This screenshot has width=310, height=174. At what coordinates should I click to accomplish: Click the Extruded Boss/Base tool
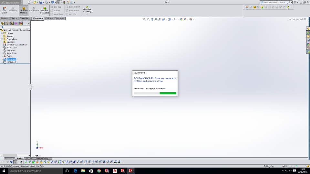(45, 10)
